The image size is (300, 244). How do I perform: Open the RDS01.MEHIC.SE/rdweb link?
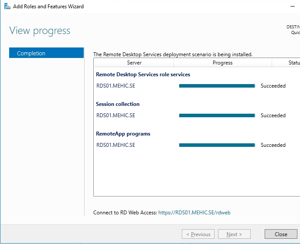click(194, 213)
